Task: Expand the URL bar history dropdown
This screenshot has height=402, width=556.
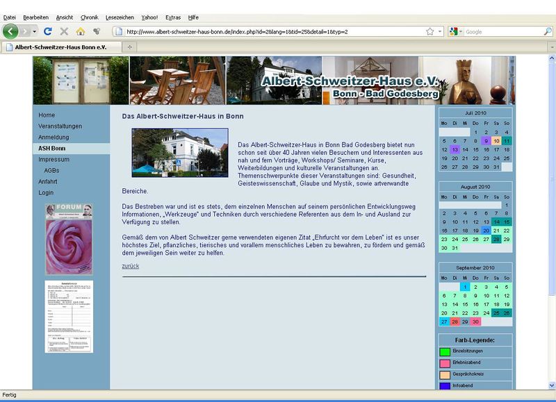Action: coord(441,31)
